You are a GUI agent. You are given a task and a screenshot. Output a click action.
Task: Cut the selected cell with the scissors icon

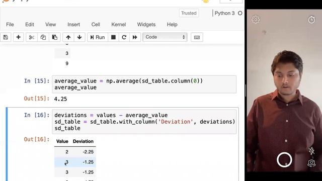[31, 37]
